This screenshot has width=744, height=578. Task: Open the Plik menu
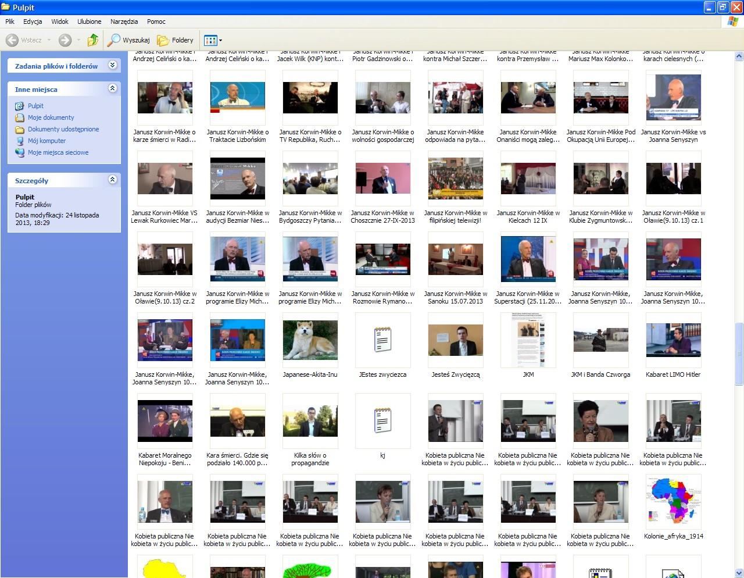10,22
